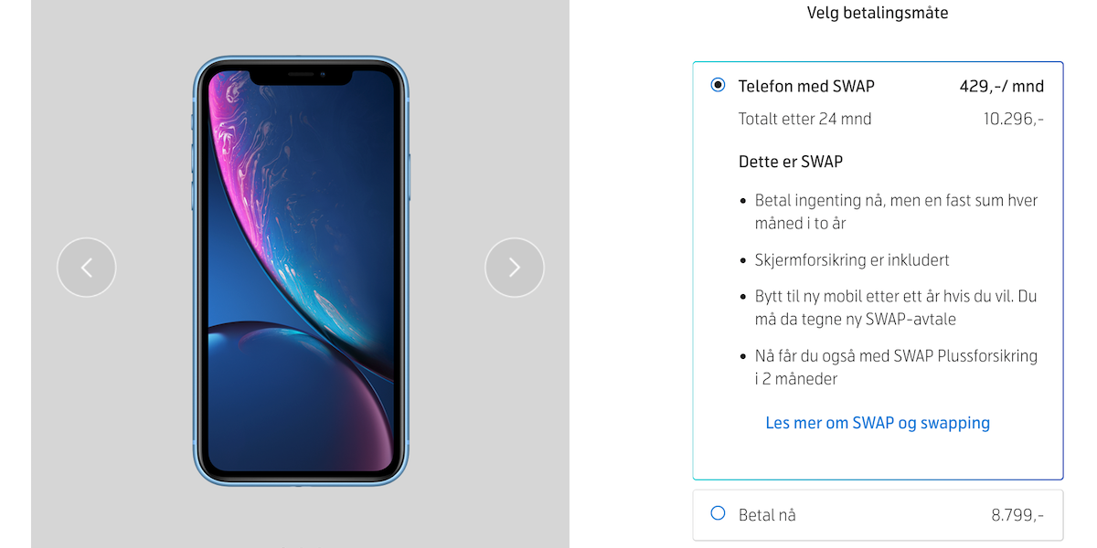Click the blue iPhone product image
Viewport: 1097px width, 548px height.
tap(301, 270)
